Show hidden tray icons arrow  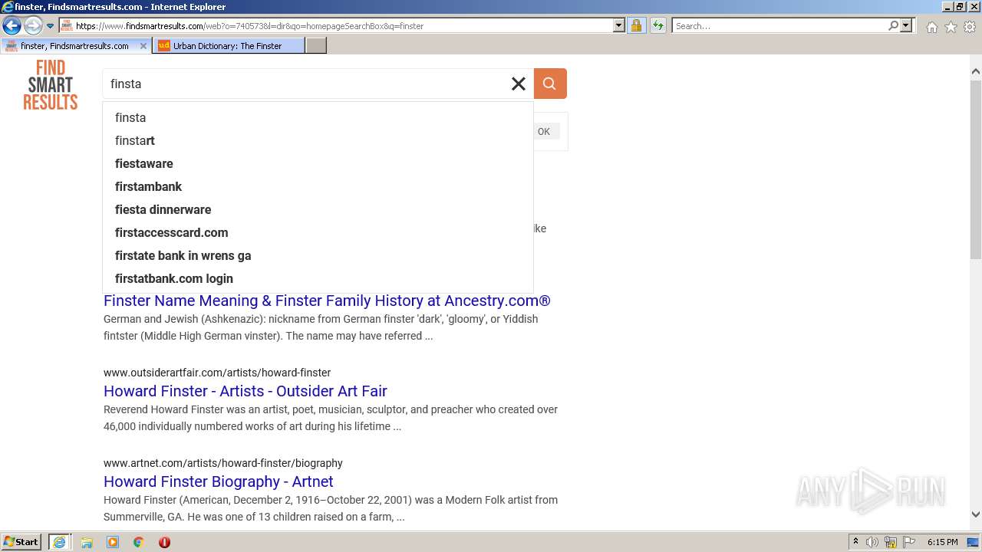click(855, 542)
